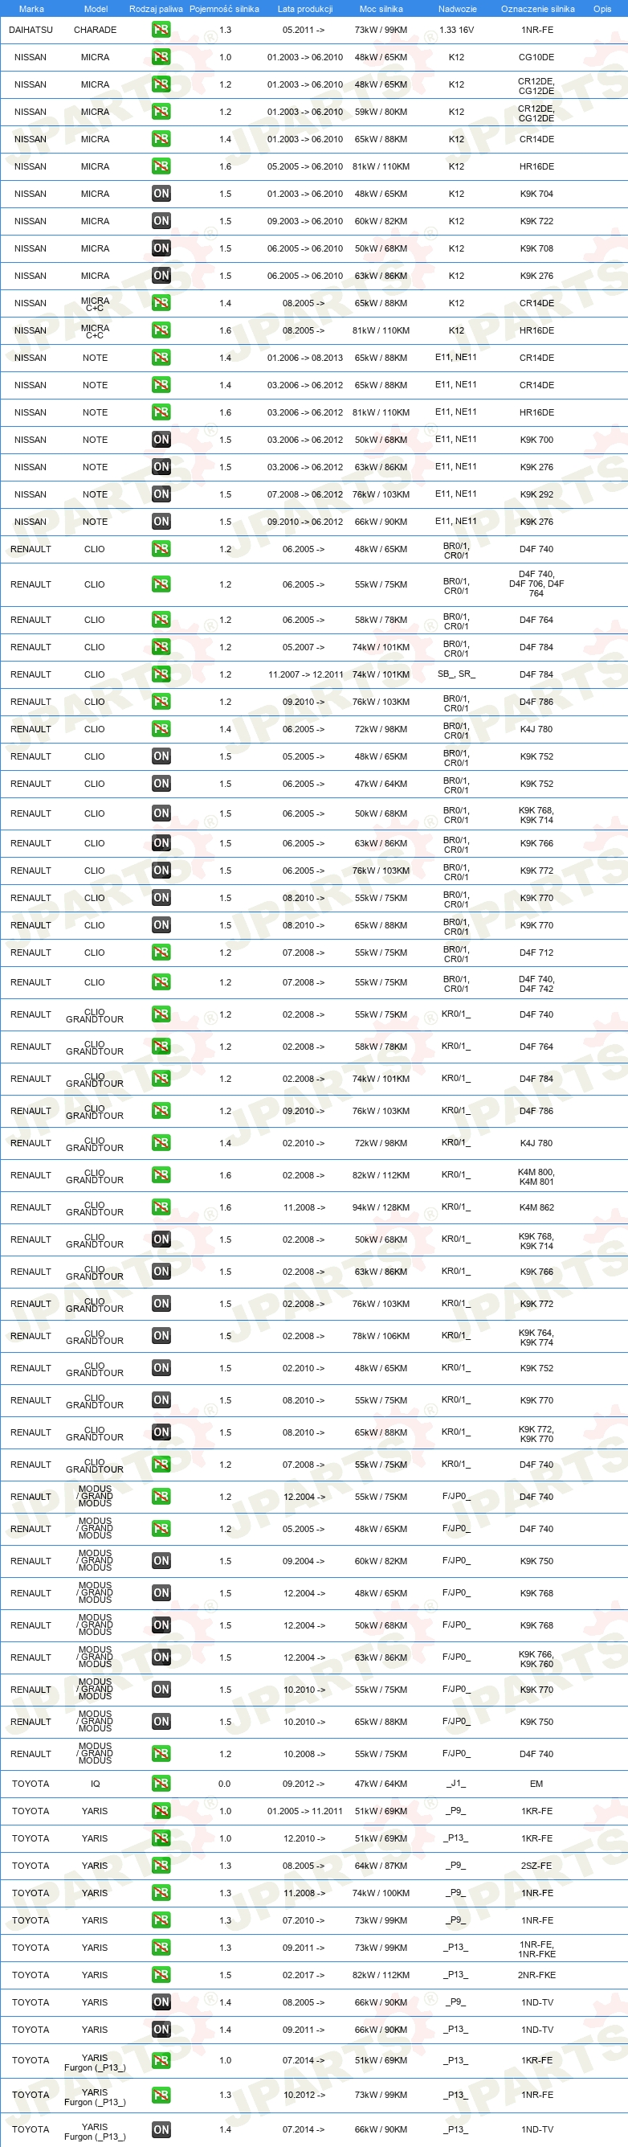628x2147 pixels.
Task: Click the ON diesel icon in the K9K 704 row
Action: [x=161, y=194]
